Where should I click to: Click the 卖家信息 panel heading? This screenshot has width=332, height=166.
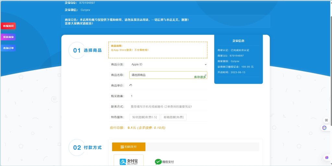238,41
